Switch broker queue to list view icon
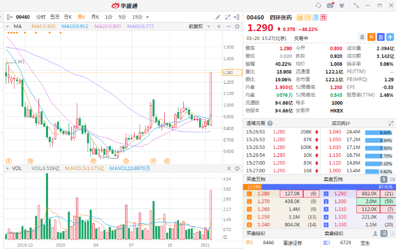This screenshot has width=396, height=249. [x=384, y=234]
